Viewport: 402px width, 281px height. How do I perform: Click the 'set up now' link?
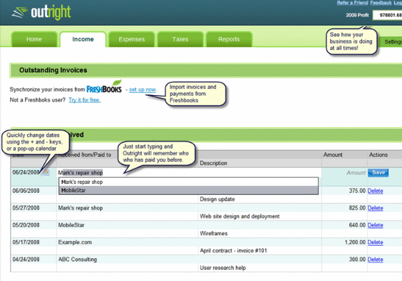tap(142, 90)
